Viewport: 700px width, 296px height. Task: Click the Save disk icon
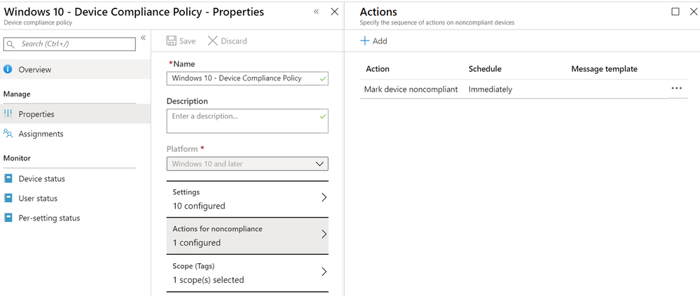click(171, 41)
